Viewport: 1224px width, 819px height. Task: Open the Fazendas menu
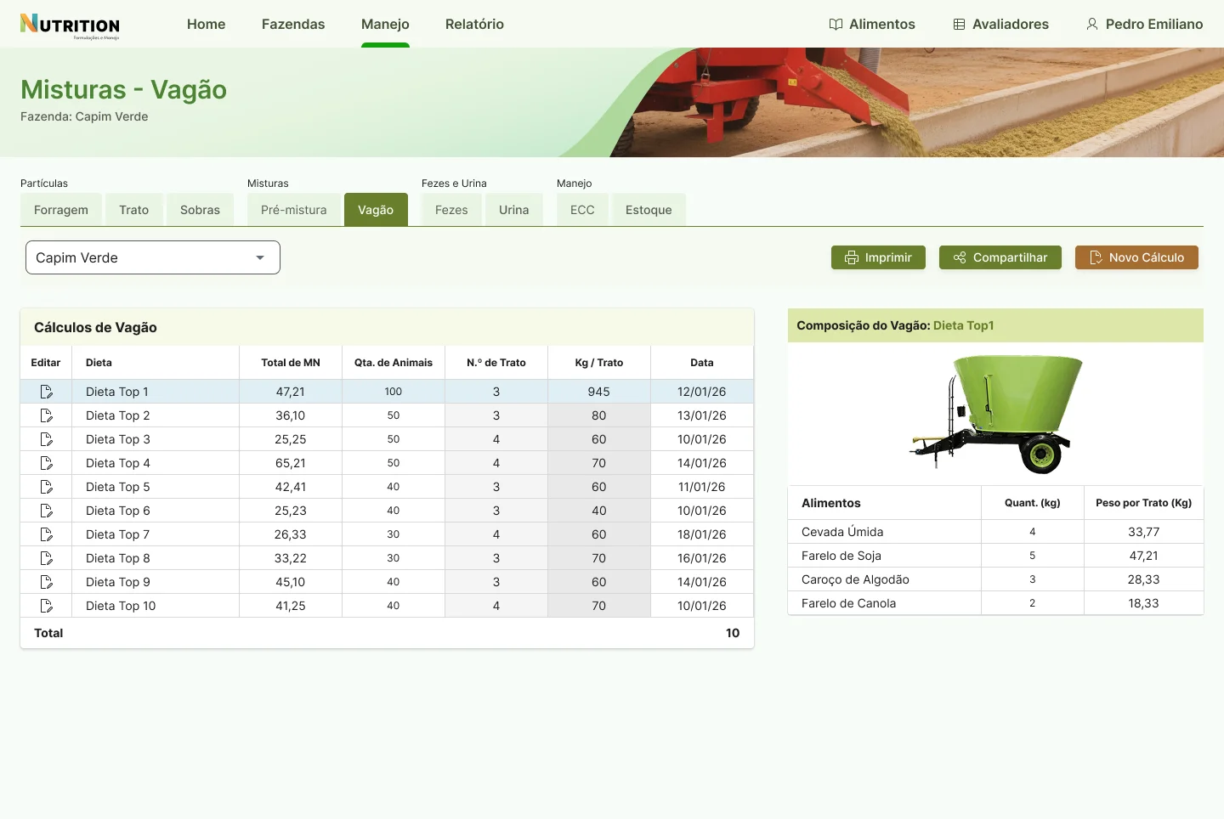[x=293, y=24]
